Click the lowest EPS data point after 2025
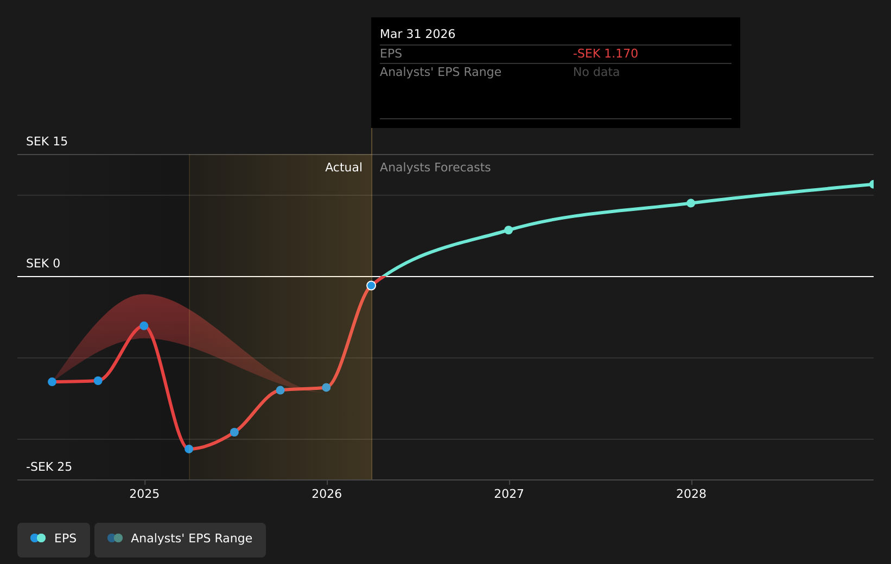 [x=189, y=448]
